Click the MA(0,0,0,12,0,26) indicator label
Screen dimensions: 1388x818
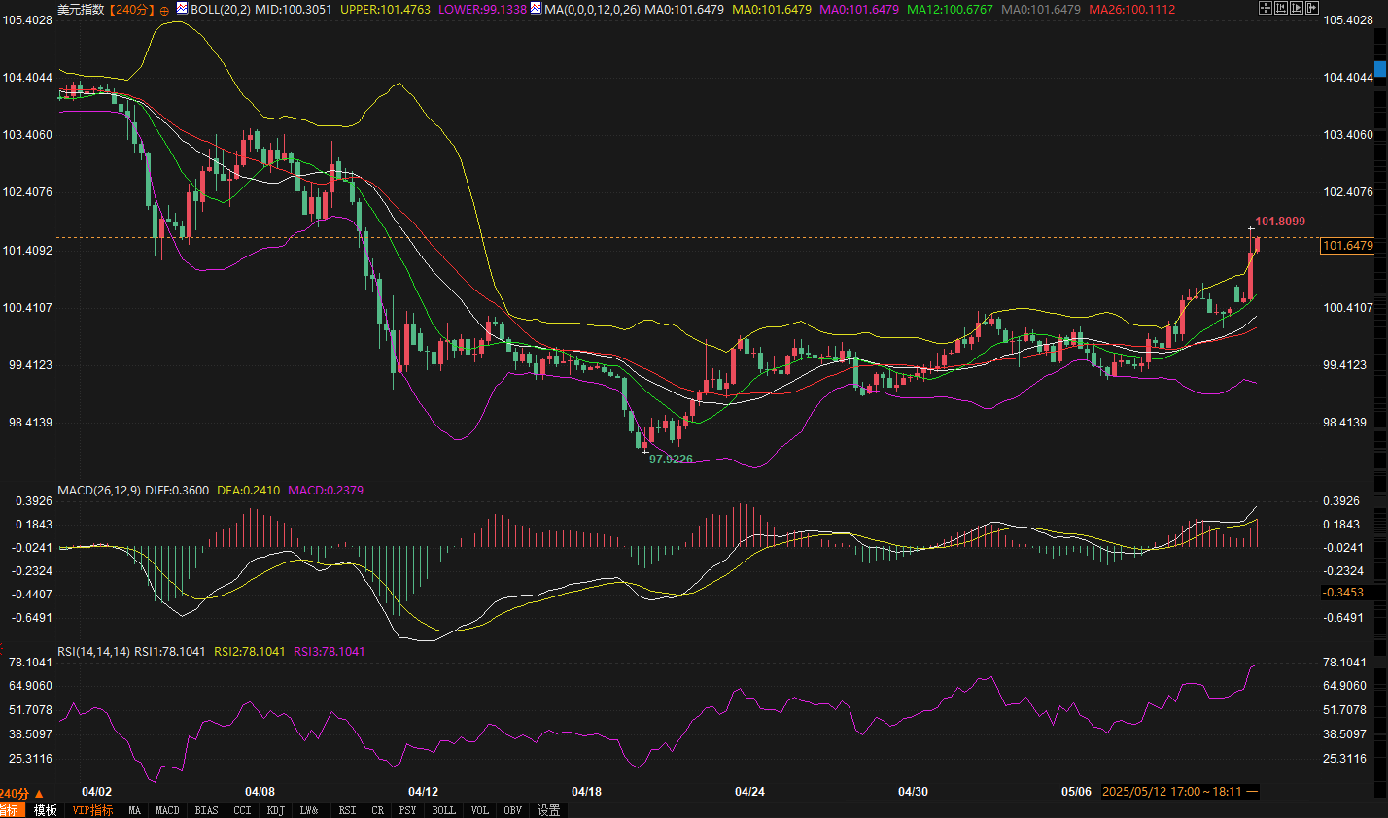(592, 9)
